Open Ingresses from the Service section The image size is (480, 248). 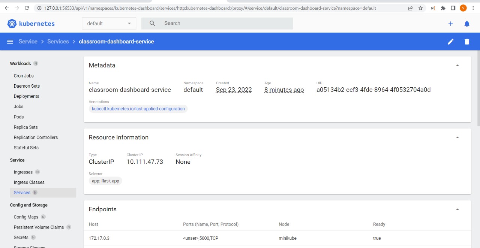coord(23,172)
